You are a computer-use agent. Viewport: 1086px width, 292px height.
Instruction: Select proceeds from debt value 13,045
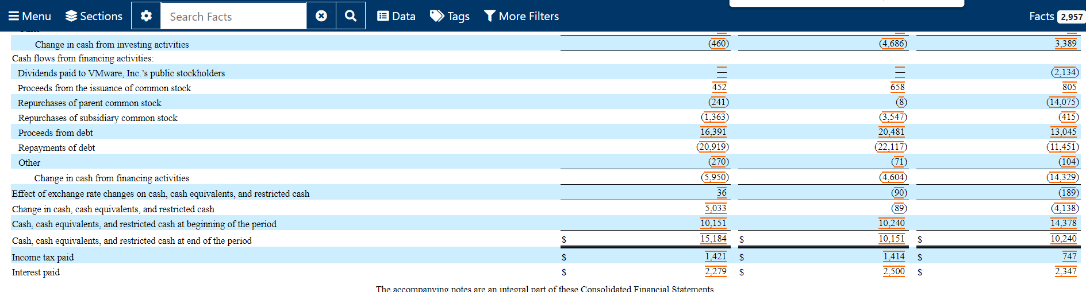pos(1063,131)
